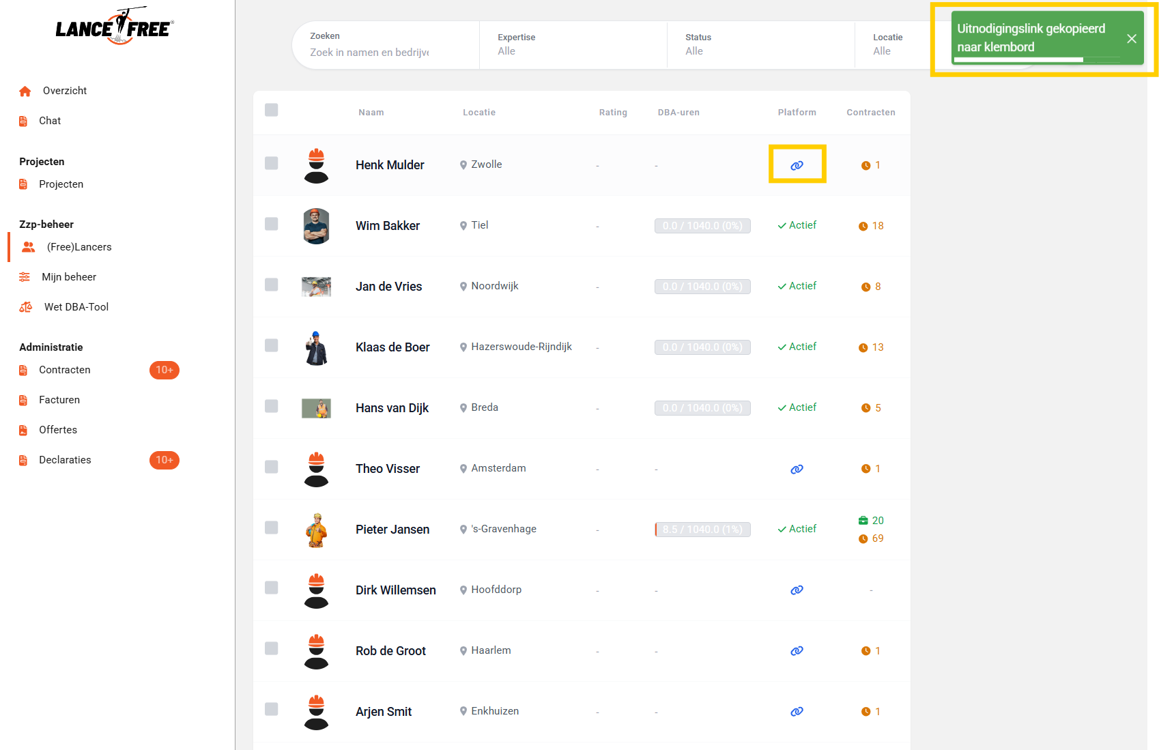This screenshot has width=1159, height=750.
Task: Open the Expertise filter dropdown
Action: (572, 45)
